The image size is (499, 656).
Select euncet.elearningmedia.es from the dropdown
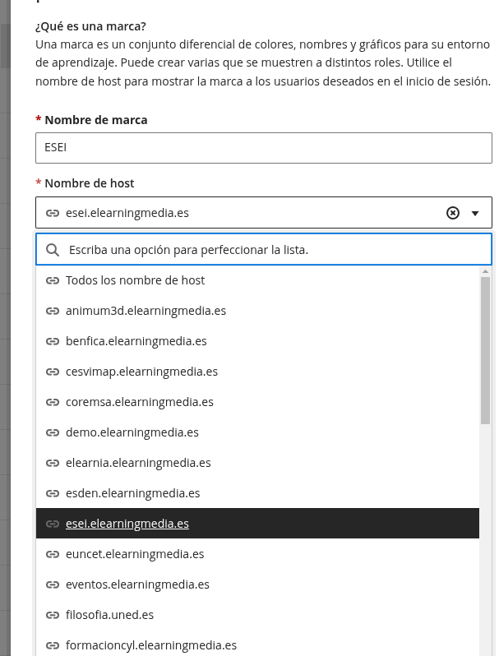tap(257, 554)
